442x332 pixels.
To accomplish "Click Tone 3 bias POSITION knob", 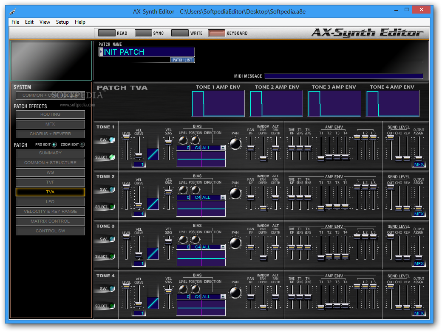I will [195, 239].
